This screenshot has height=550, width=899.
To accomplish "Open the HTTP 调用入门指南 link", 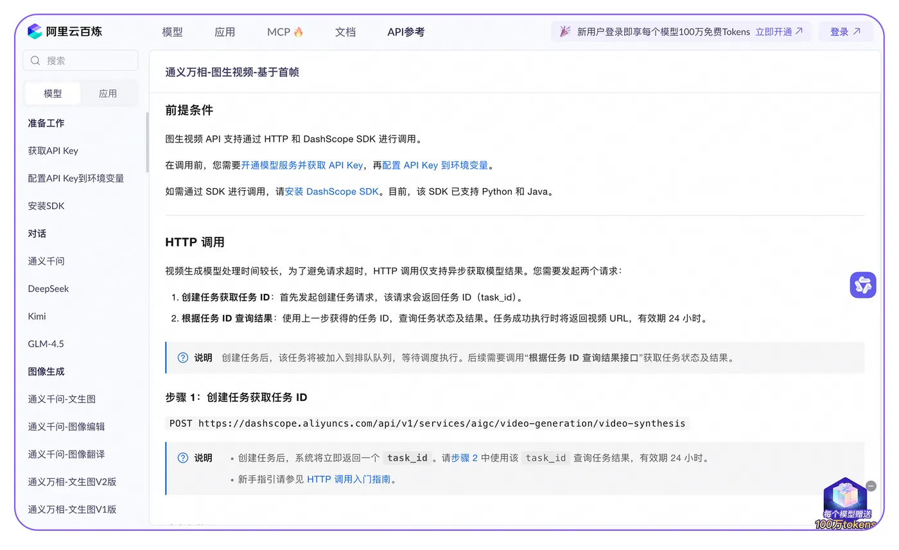I will pos(349,479).
